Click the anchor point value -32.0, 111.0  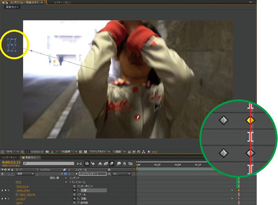[x=22, y=186]
